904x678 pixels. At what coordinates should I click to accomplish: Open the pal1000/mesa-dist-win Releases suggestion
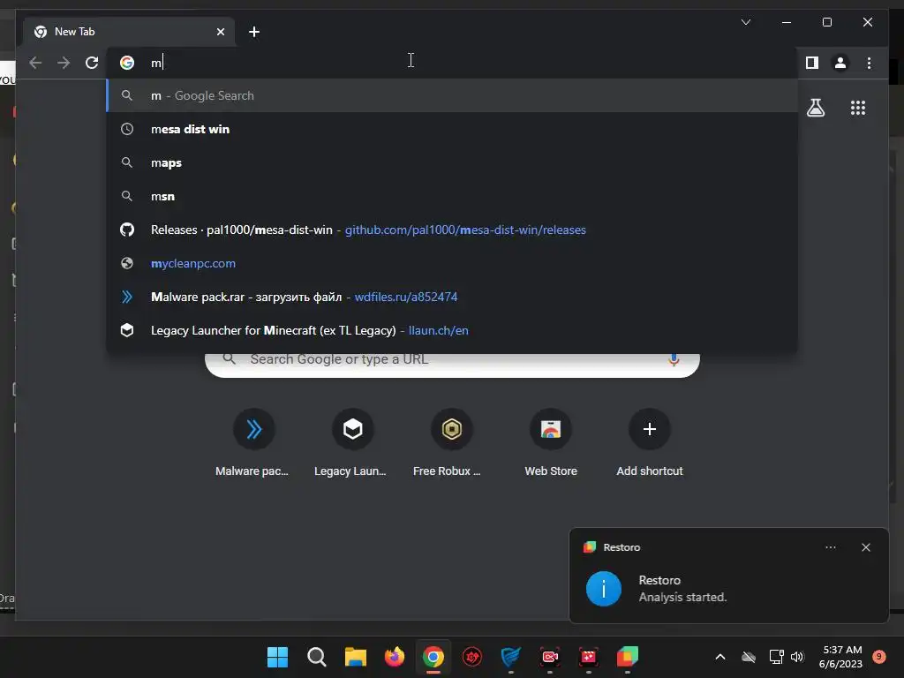coord(453,230)
